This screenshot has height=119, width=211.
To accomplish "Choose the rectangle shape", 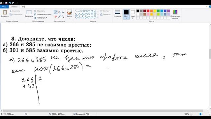I will (x=86, y=11).
